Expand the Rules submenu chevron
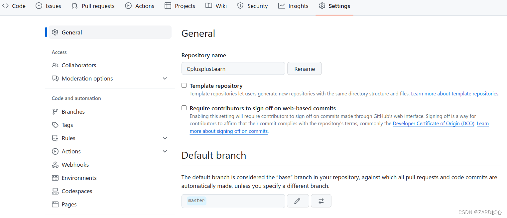The image size is (507, 218). pos(165,138)
